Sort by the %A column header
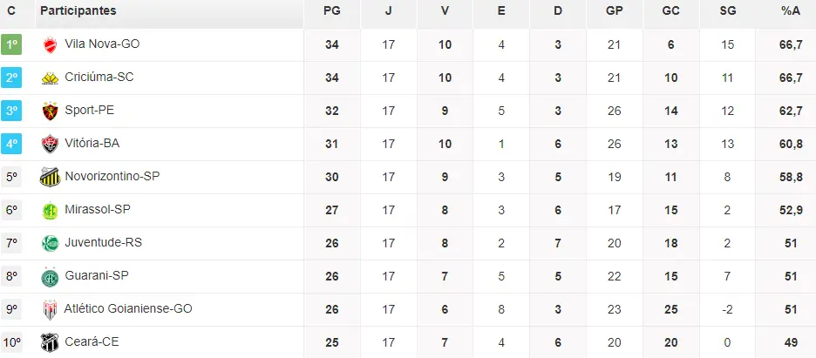This screenshot has height=358, width=816. 791,10
